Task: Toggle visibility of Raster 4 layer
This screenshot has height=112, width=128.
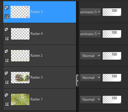Action: click(x=7, y=38)
